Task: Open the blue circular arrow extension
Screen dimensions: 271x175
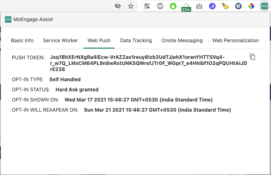Action: tap(212, 6)
